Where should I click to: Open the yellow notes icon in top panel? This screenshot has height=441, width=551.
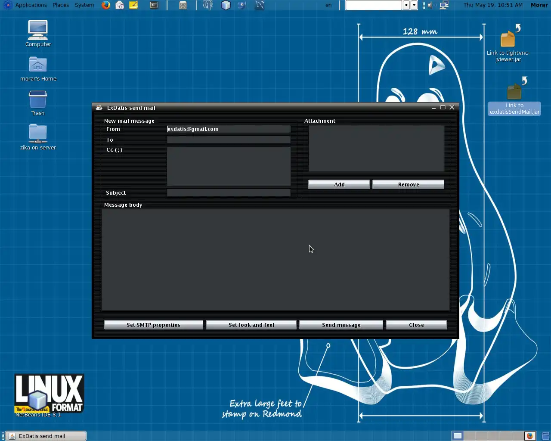tap(133, 5)
